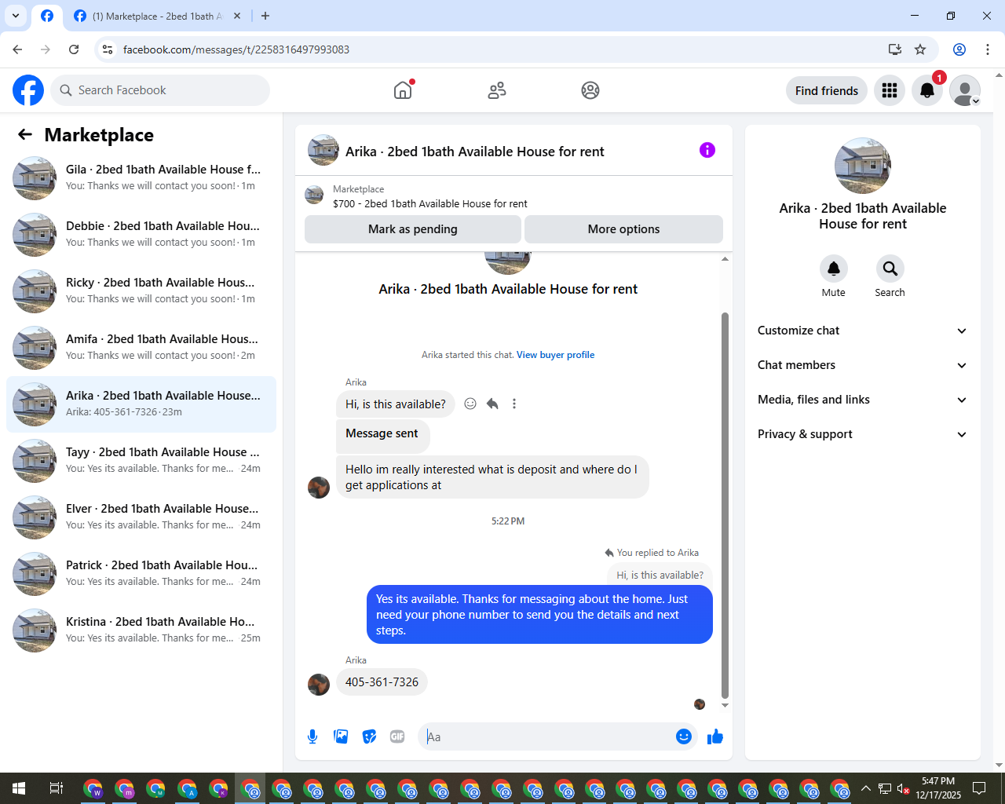The width and height of the screenshot is (1005, 804).
Task: Open the Elver conversation
Action: (x=141, y=517)
